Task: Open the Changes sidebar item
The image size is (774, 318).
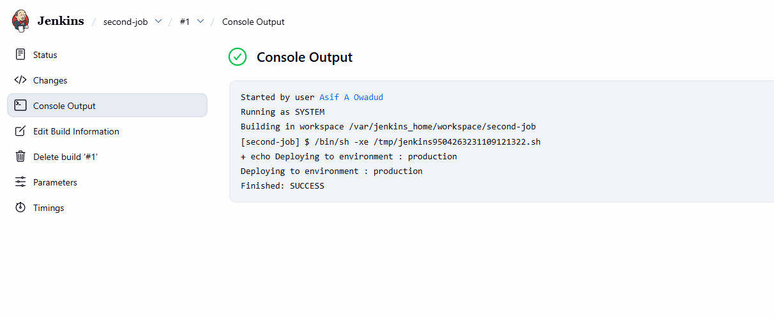Action: 50,80
